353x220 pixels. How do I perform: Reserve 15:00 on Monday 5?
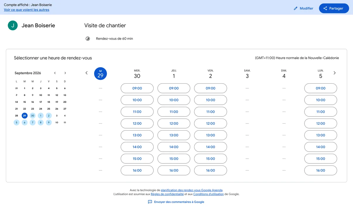pyautogui.click(x=321, y=159)
